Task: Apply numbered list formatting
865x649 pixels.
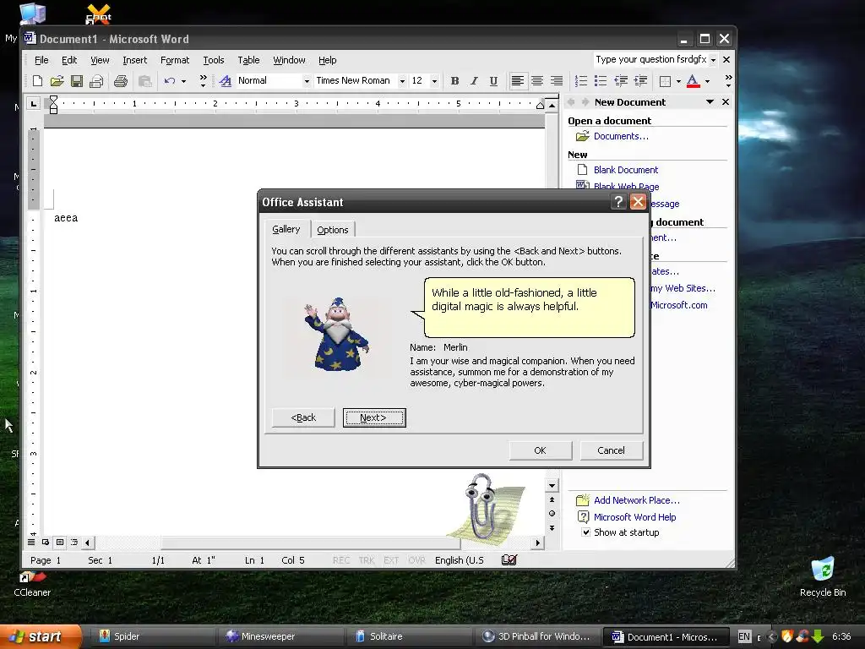Action: 581,81
